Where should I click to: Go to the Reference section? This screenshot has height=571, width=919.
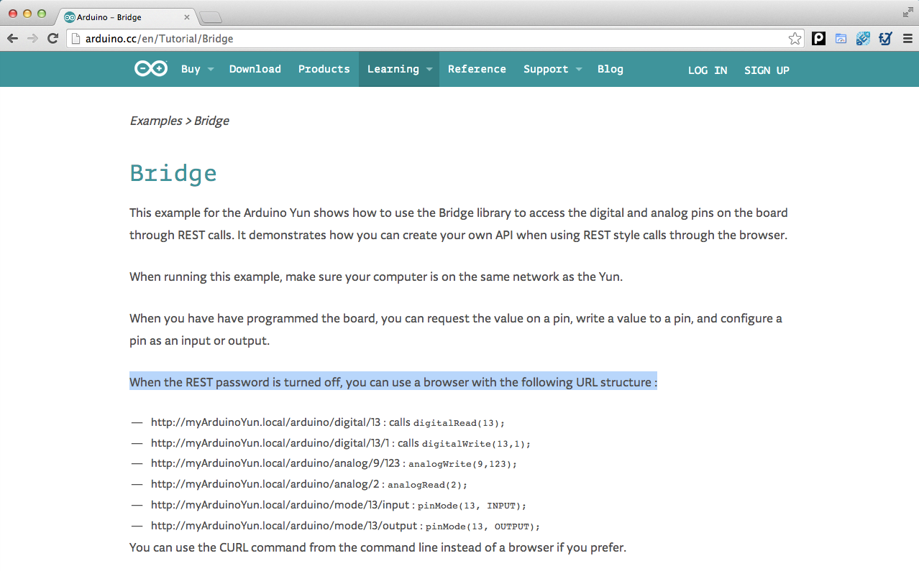(477, 69)
